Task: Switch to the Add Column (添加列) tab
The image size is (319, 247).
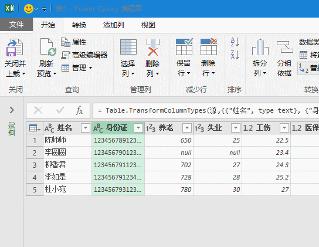Action: point(113,25)
